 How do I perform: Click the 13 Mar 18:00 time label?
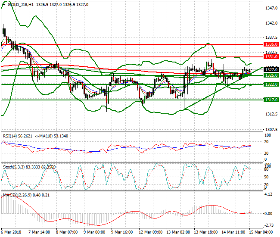click(x=206, y=232)
